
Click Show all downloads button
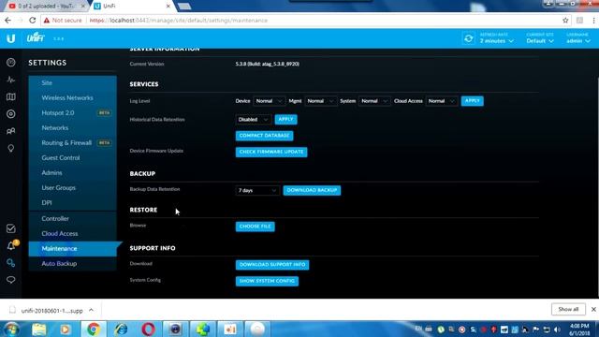[568, 310]
